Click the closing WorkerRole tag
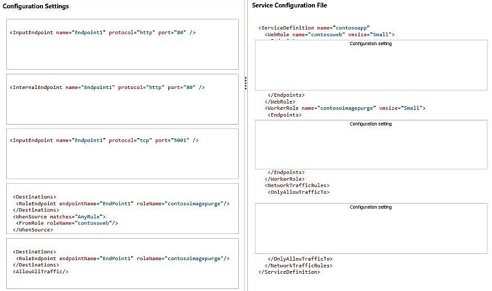 pos(285,179)
